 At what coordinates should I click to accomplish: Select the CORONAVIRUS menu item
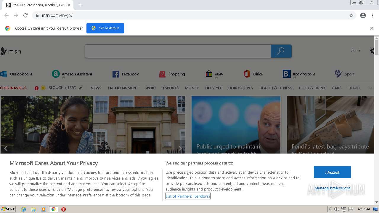point(13,88)
